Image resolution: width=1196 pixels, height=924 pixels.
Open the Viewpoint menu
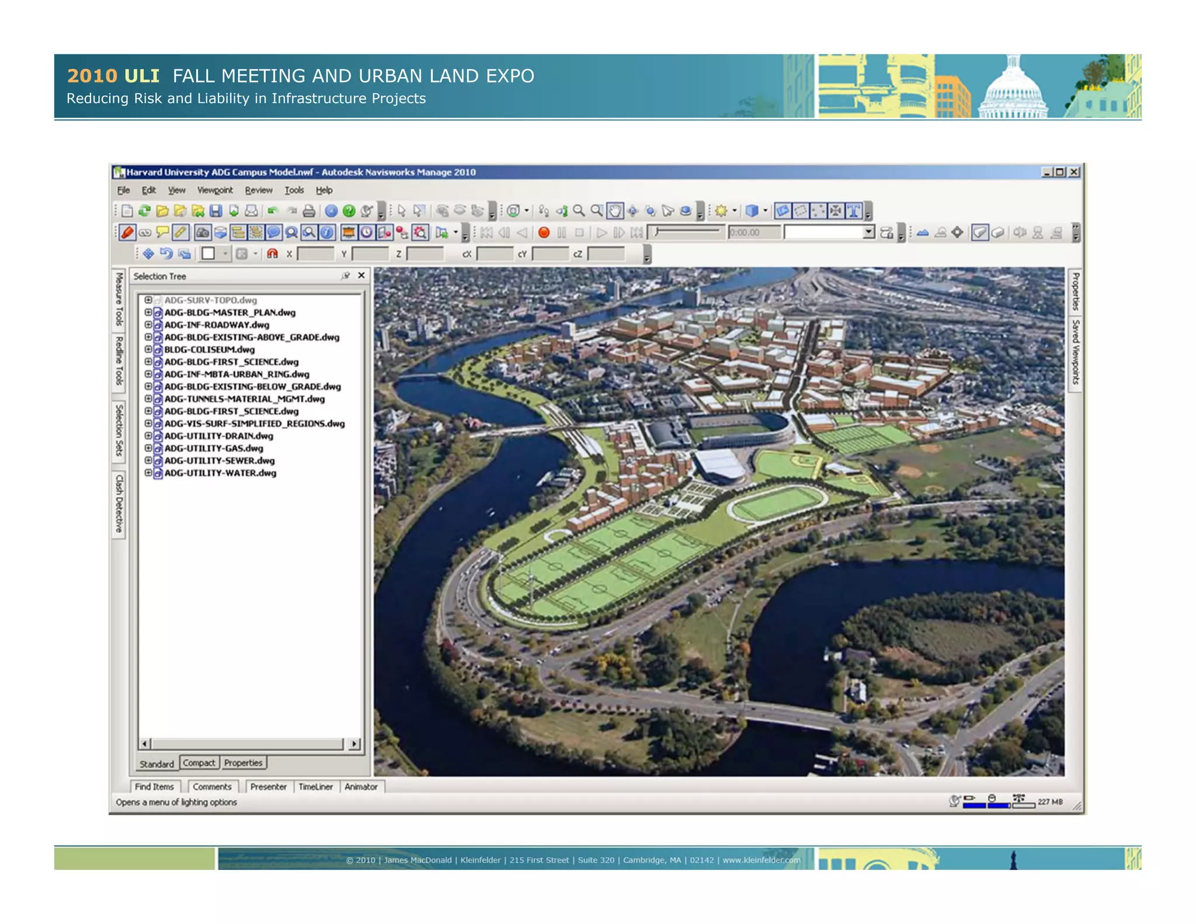point(214,190)
